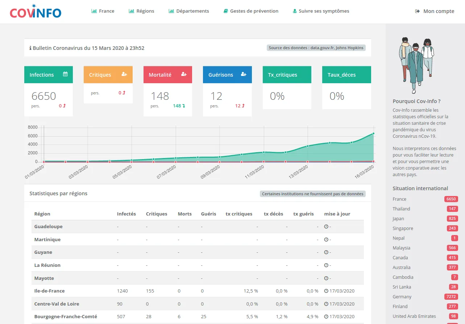Open the Régions navigation item
This screenshot has width=465, height=324.
[x=141, y=11]
